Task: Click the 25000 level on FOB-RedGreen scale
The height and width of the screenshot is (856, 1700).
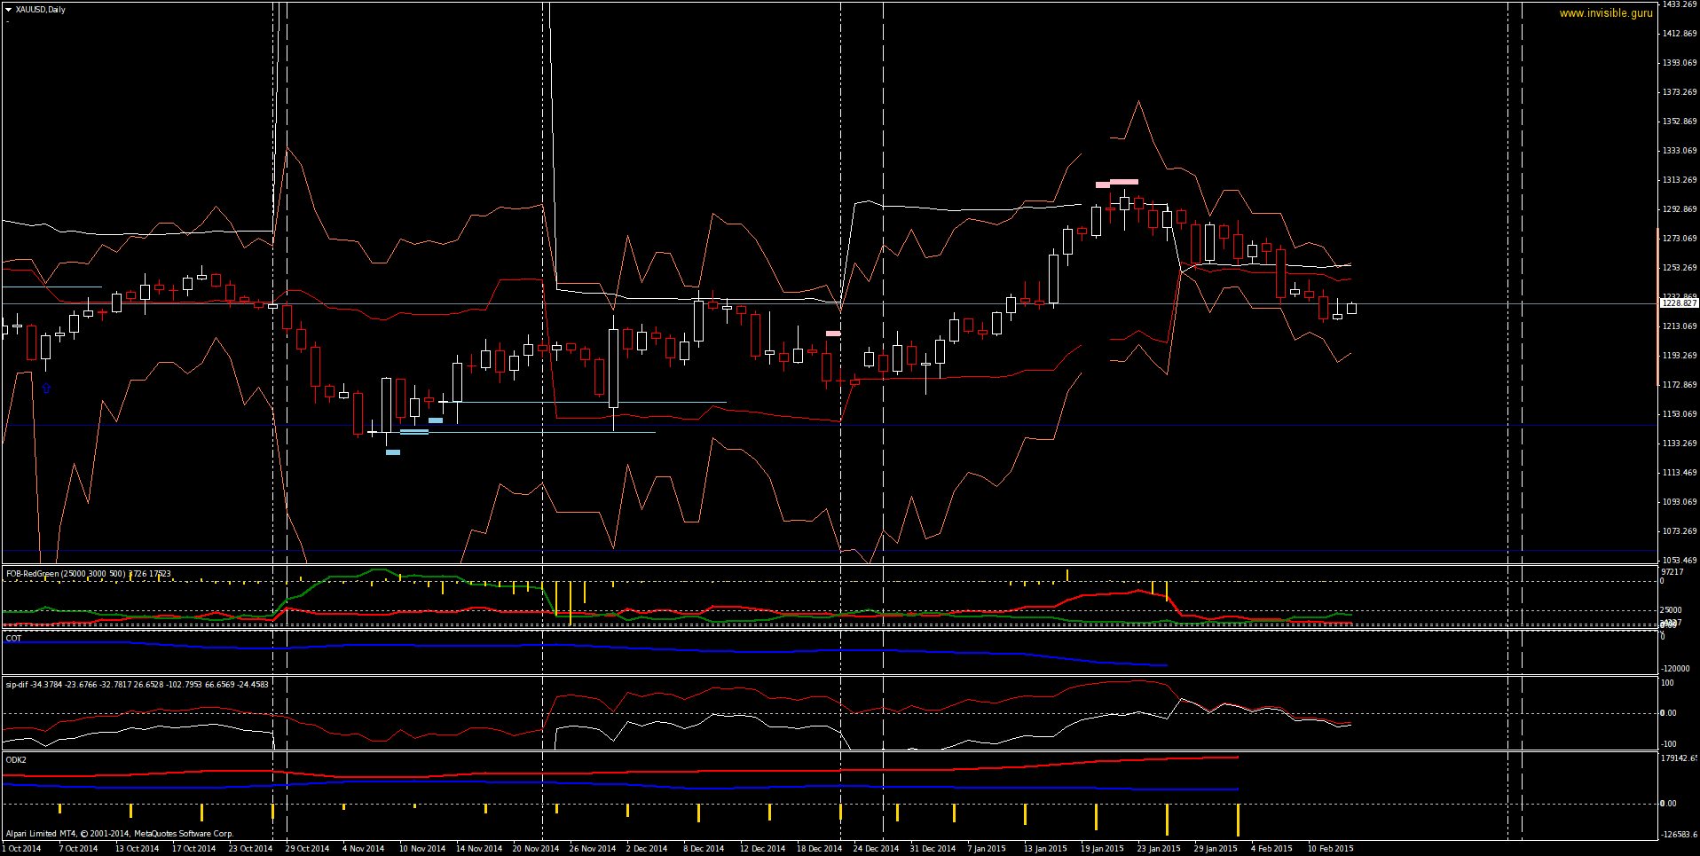Action: point(1672,610)
